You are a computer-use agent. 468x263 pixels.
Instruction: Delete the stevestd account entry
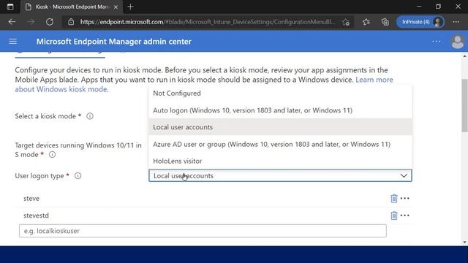(394, 216)
